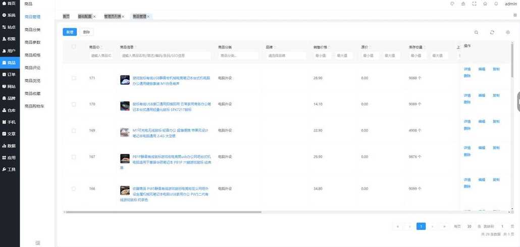Screen dimensions: 520x247
Task: Open 商品购物车 in the submenu
Action: pos(34,106)
